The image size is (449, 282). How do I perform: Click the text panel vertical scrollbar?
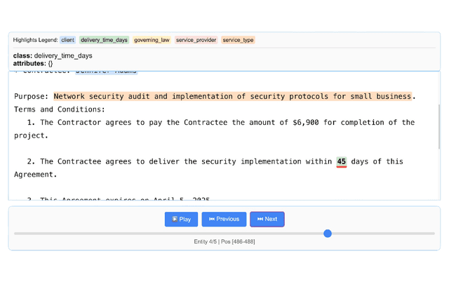pyautogui.click(x=438, y=126)
